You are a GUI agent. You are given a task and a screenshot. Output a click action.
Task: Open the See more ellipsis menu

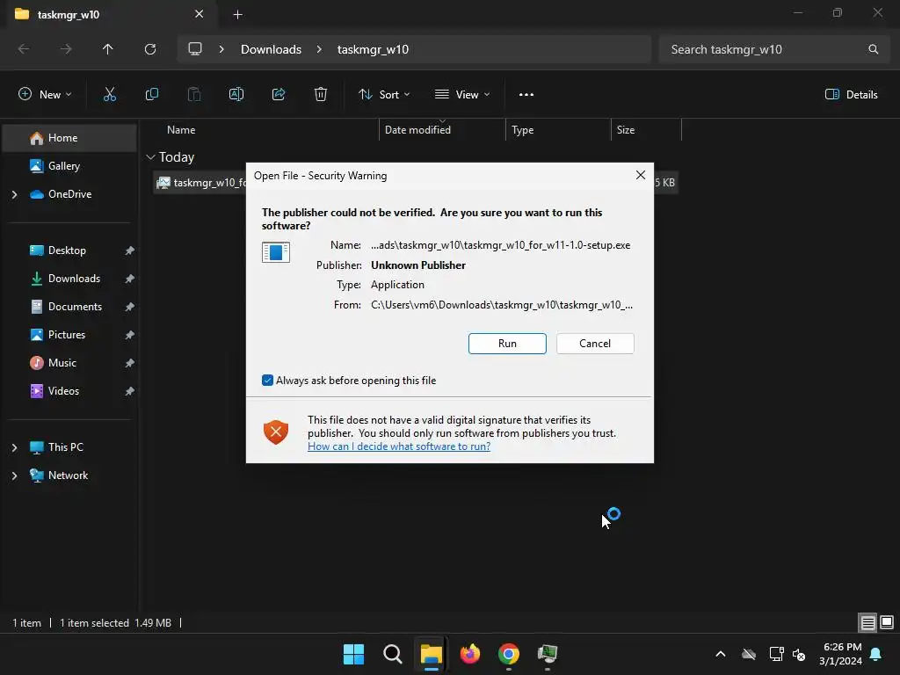[x=526, y=95]
